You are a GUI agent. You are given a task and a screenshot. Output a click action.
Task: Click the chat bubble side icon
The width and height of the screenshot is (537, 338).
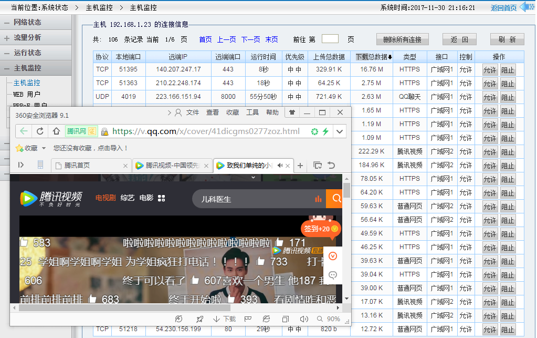coord(333,275)
